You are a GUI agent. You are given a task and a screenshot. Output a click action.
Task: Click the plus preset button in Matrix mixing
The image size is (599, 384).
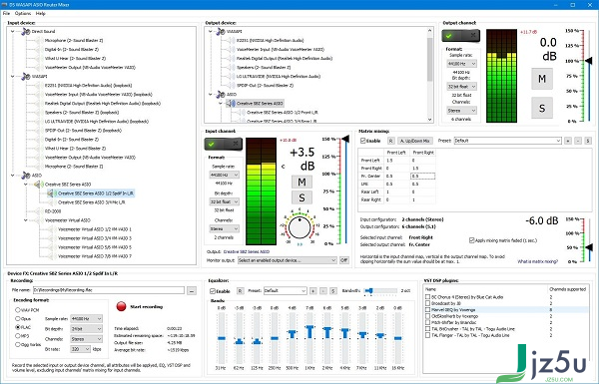coord(568,141)
